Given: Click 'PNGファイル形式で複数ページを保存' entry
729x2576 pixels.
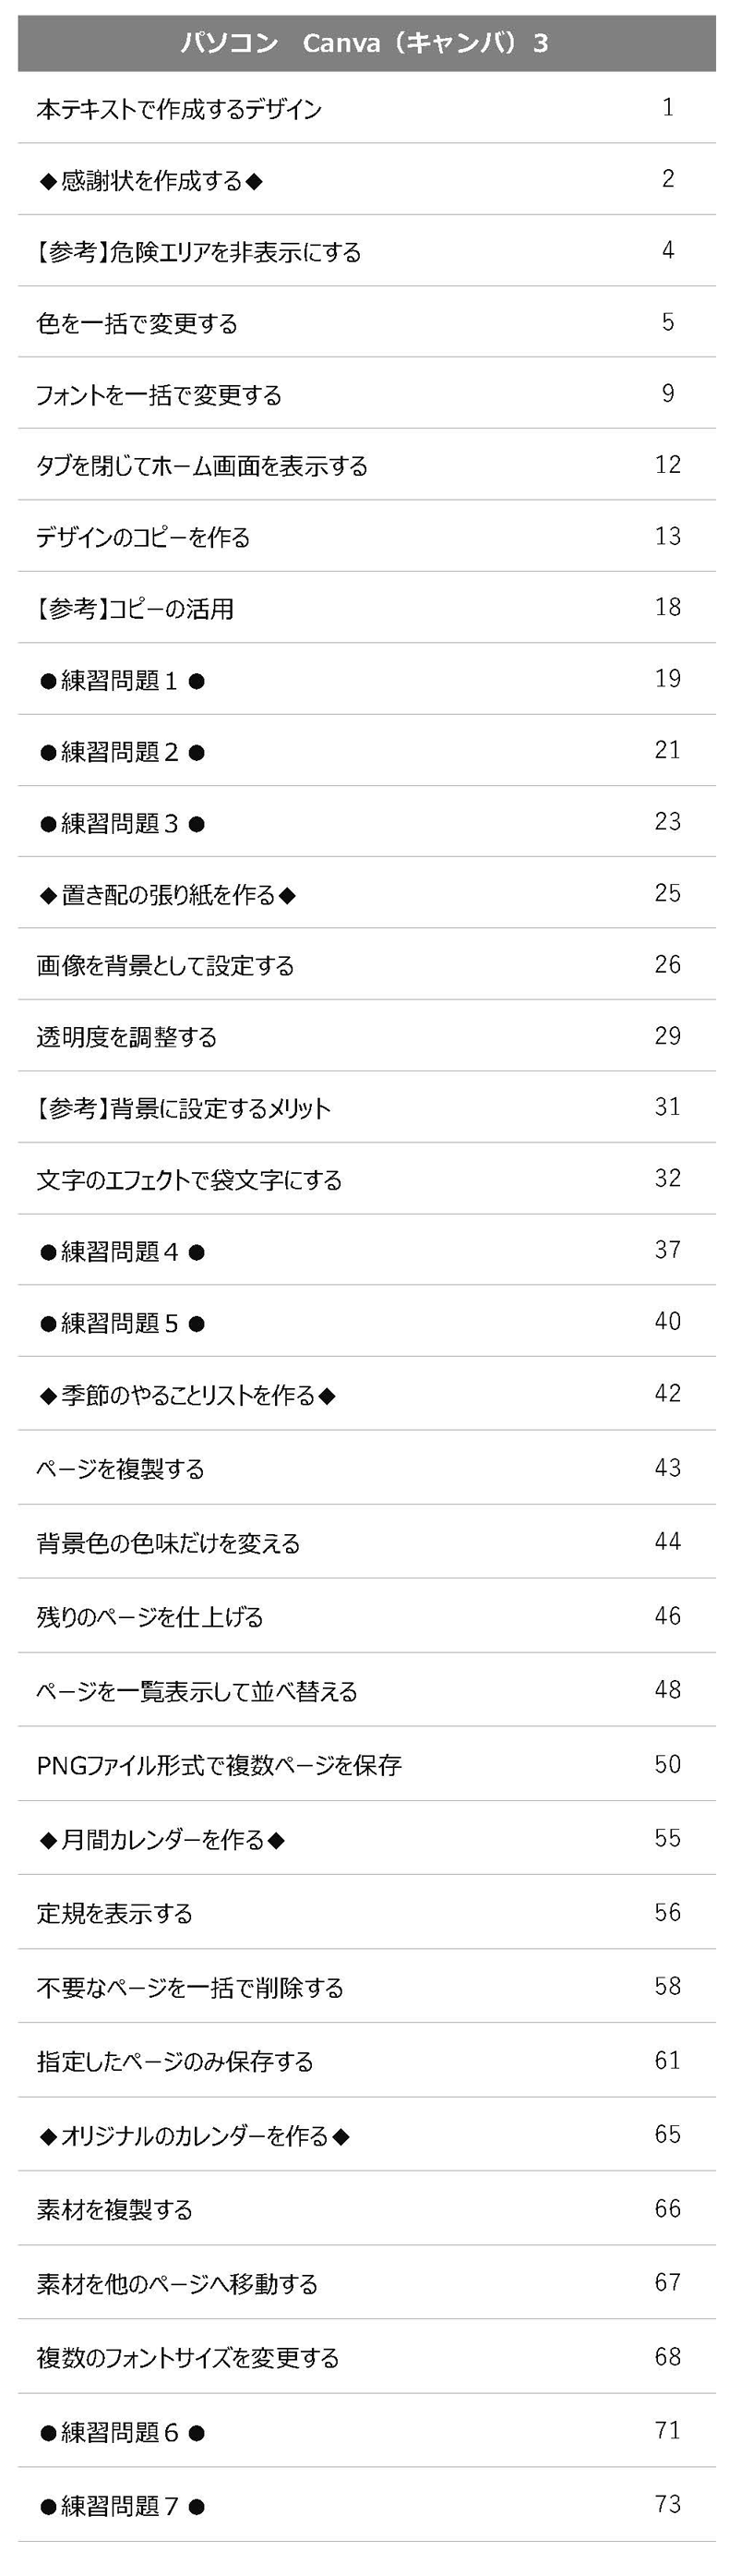Looking at the screenshot, I should 219,1765.
